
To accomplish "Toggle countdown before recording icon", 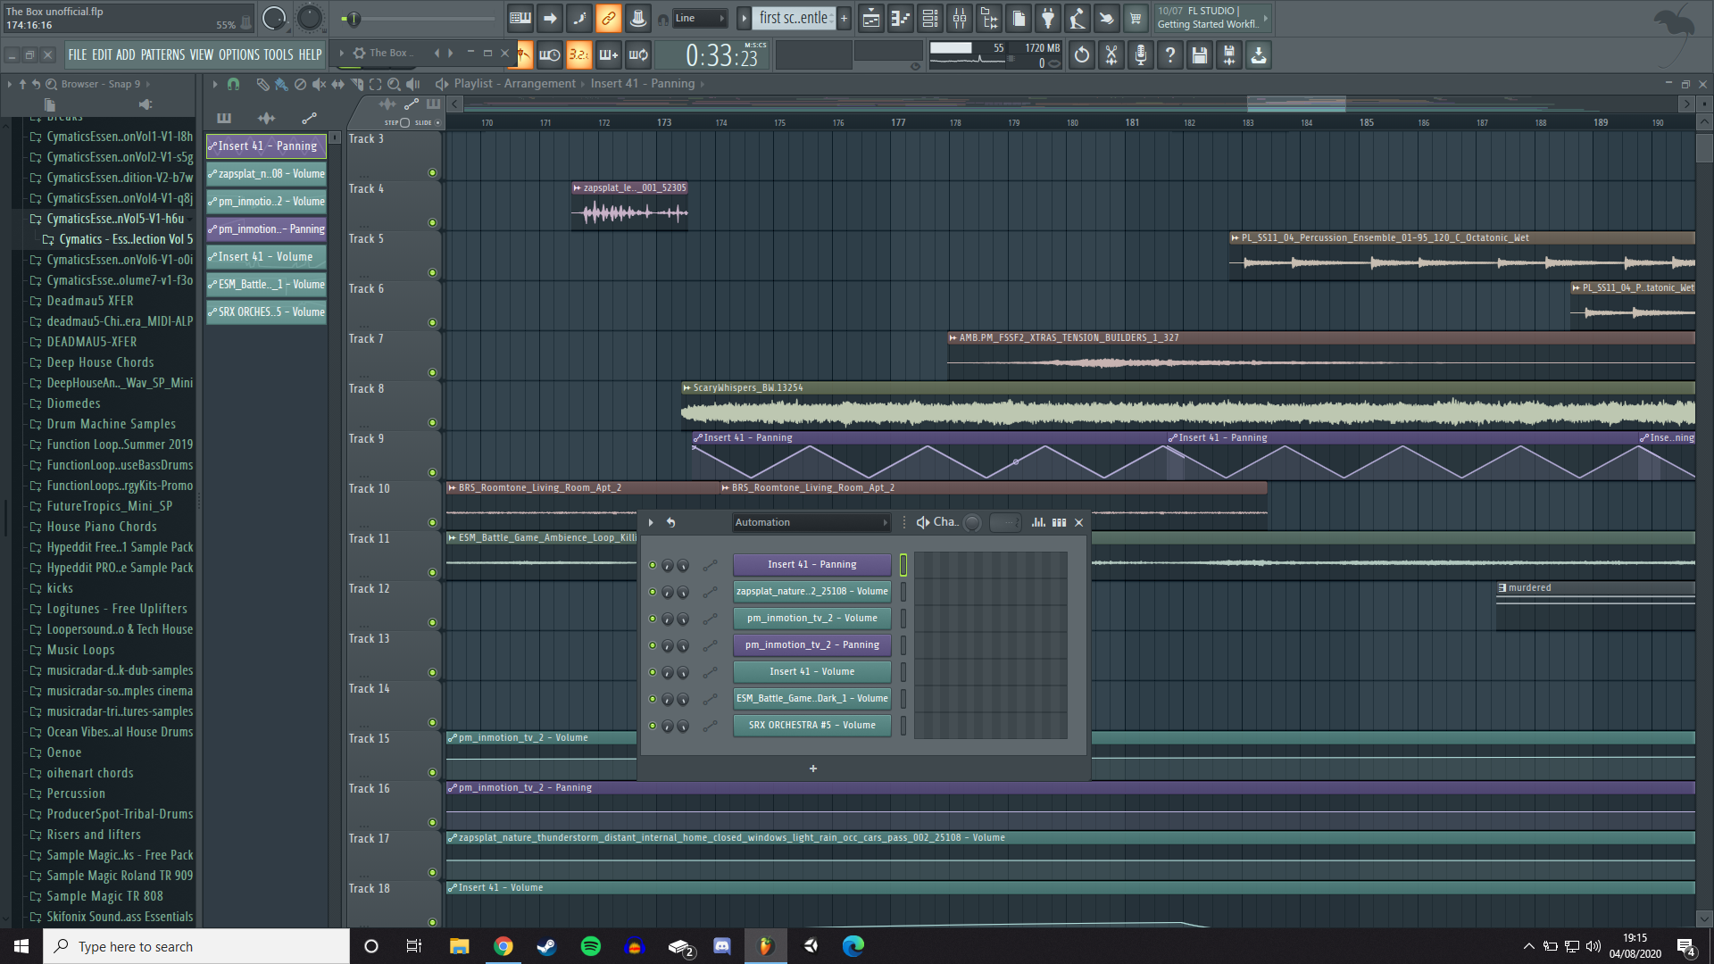I will 579,55.
